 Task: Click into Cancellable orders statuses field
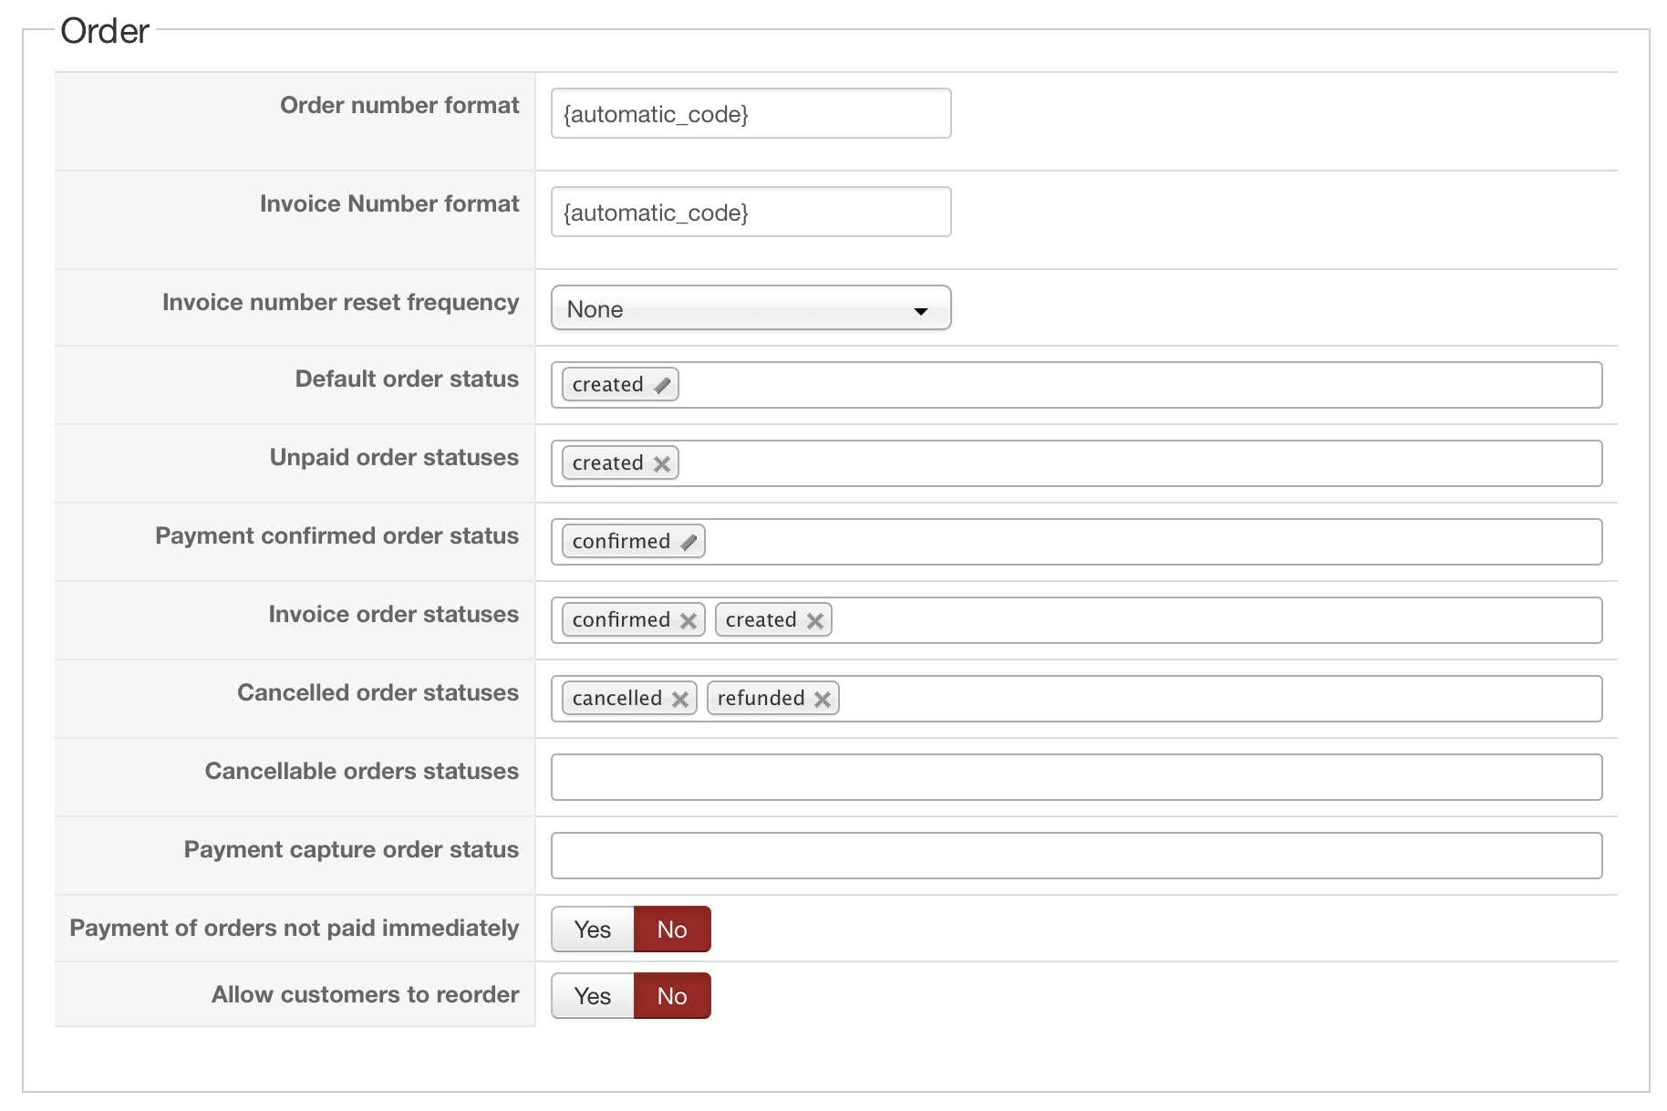click(1076, 777)
